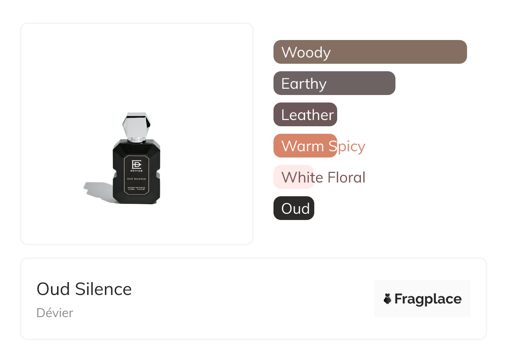Select the Earthy accord bar

334,83
